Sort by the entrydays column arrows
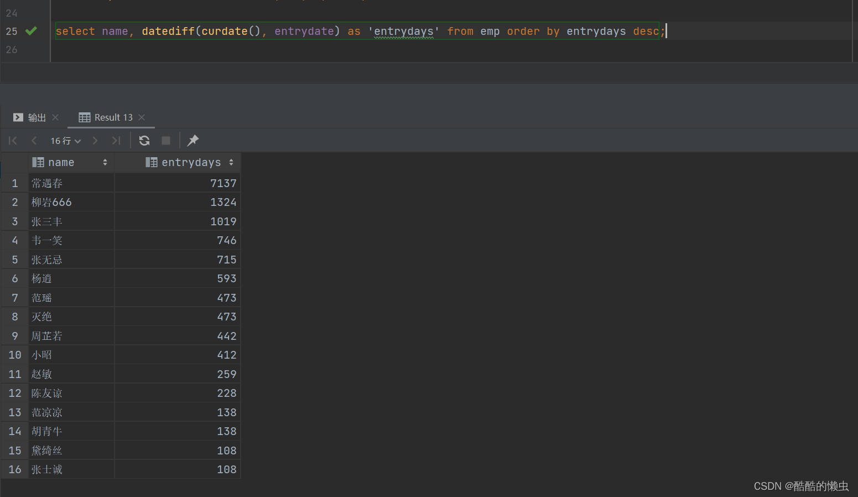 (231, 162)
